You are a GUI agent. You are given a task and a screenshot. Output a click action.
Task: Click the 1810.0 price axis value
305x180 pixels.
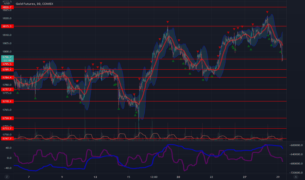(x=7, y=35)
